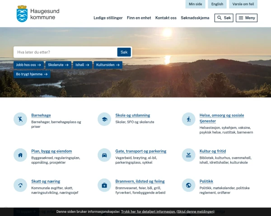Click the Skole og utdanning graduation cap icon
The height and width of the screenshot is (216, 271).
pos(104,119)
